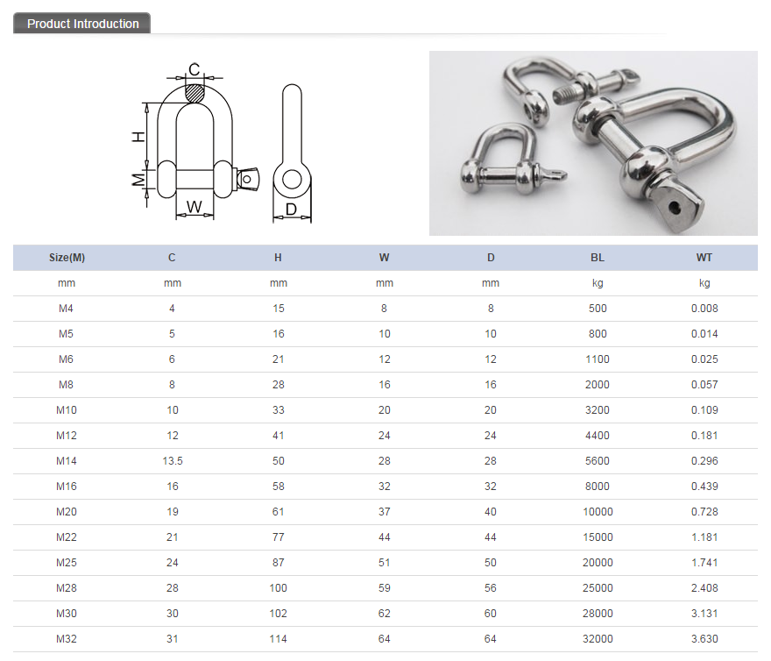Click the 5600 breaking load for M14
This screenshot has width=771, height=661.
pyautogui.click(x=598, y=460)
